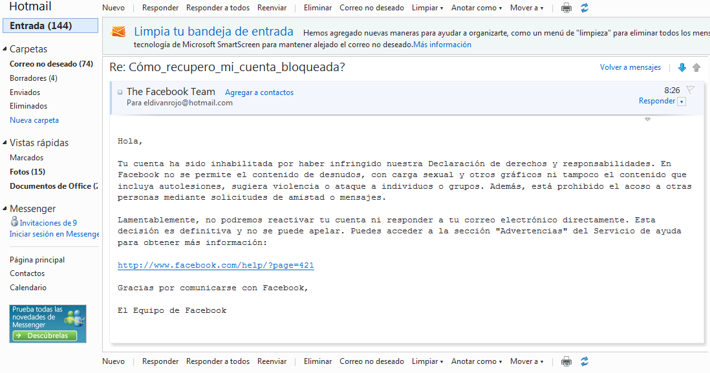Viewport: 710px width, 373px height.
Task: Collapse the Carpetas section
Action: pos(5,49)
